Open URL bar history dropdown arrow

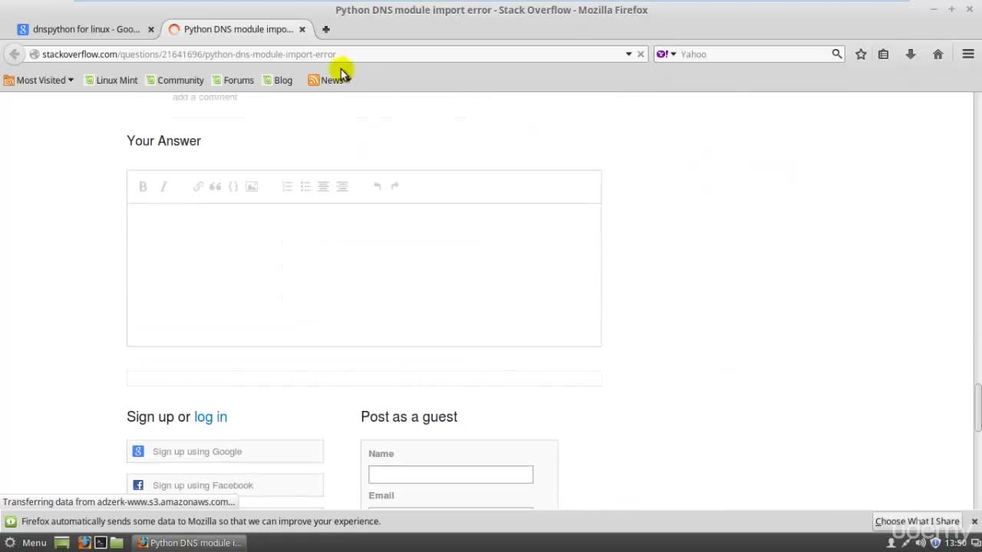click(x=628, y=54)
